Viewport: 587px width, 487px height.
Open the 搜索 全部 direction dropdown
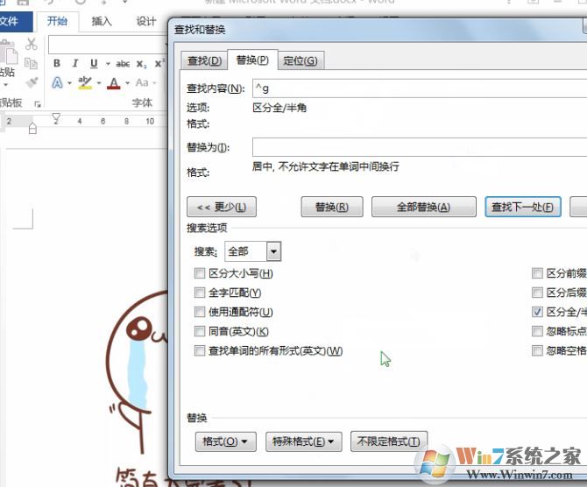point(273,251)
